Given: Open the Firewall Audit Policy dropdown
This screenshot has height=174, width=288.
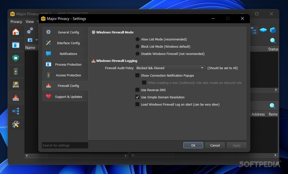Looking at the screenshot, I should (170, 68).
